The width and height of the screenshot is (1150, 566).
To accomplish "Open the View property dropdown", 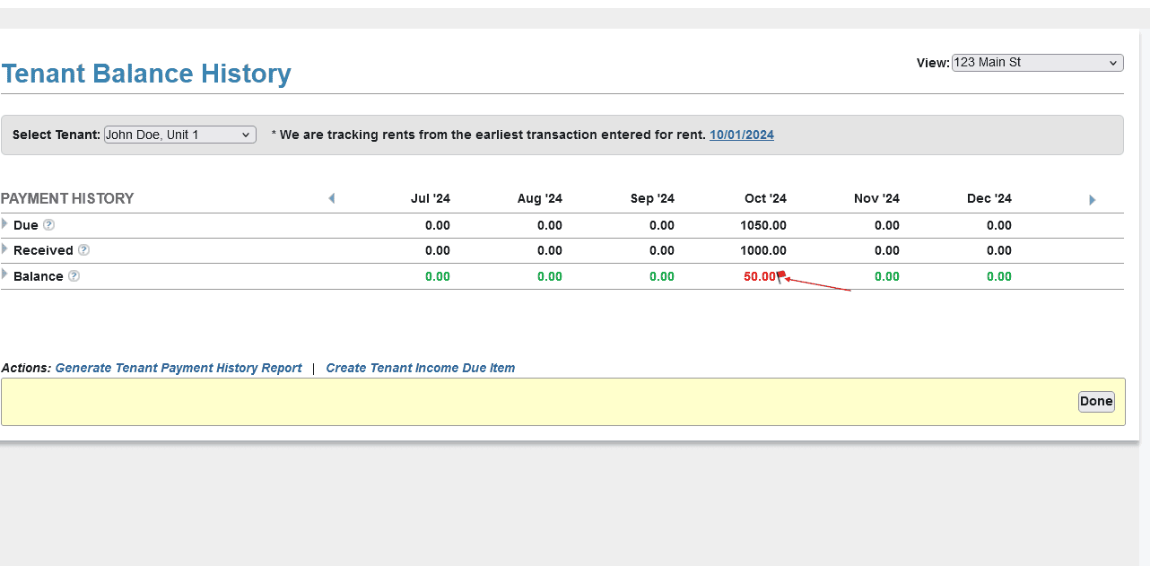I will click(x=1037, y=63).
